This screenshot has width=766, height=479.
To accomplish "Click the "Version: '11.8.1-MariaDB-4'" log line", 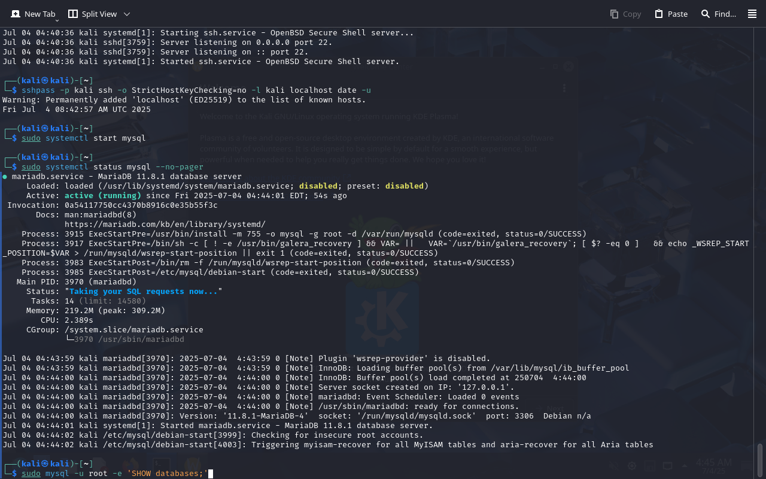I will pyautogui.click(x=297, y=416).
